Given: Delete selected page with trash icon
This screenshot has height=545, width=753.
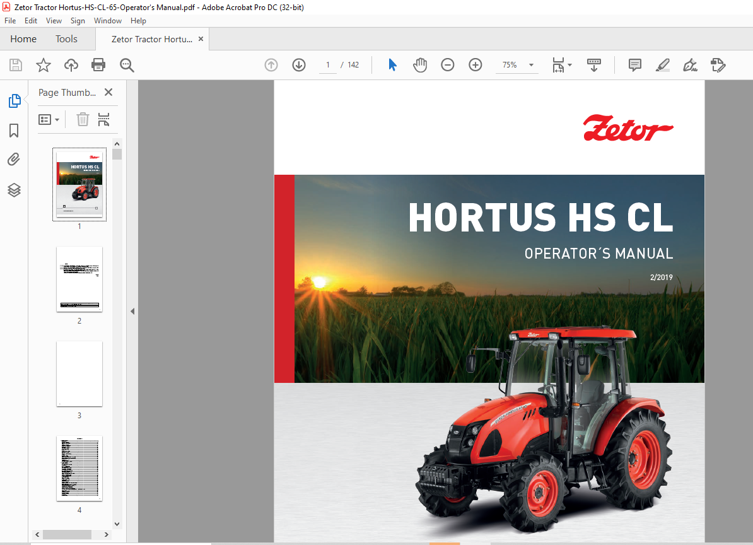Looking at the screenshot, I should click(83, 119).
